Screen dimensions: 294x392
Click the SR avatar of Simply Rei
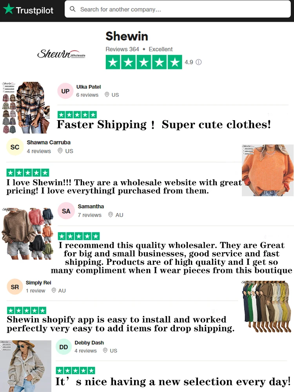tap(15, 287)
